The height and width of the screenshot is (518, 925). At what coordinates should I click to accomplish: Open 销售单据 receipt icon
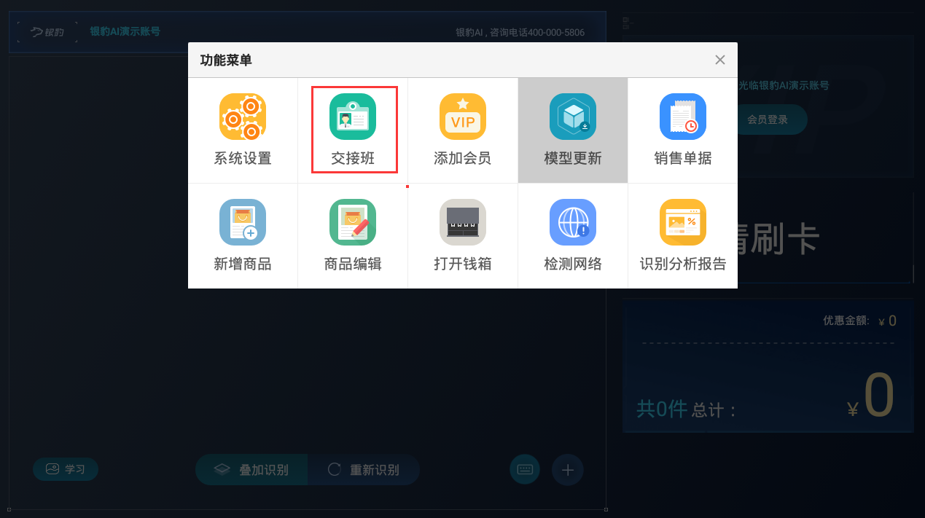[683, 117]
